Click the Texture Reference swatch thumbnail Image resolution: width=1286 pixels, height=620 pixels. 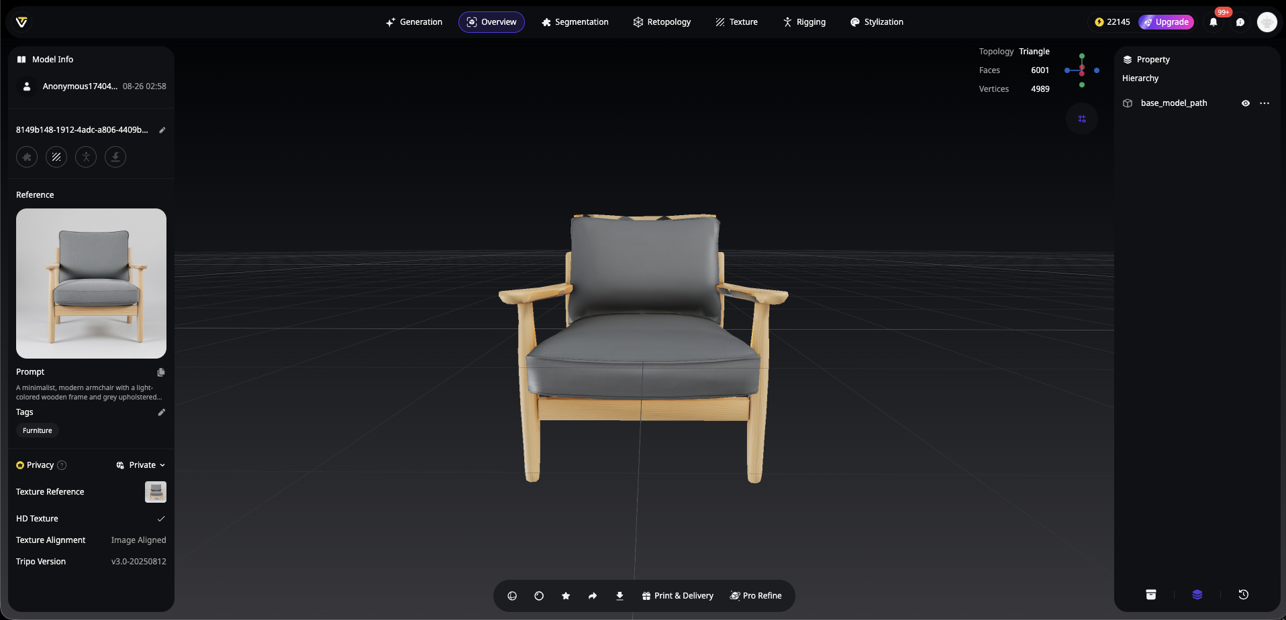tap(156, 492)
